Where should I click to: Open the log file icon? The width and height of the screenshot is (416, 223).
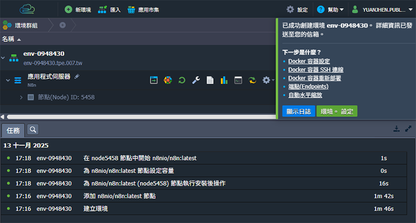tap(210, 80)
